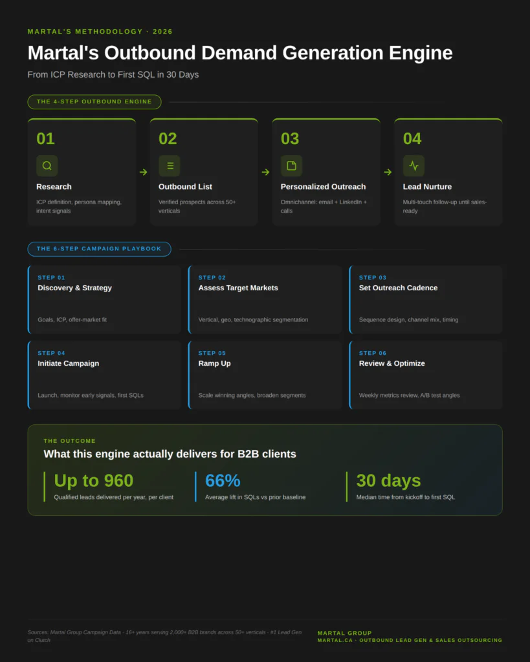Click 'Scale winning angles, broaden segments' text
Screen dimensions: 530x662
[252, 395]
